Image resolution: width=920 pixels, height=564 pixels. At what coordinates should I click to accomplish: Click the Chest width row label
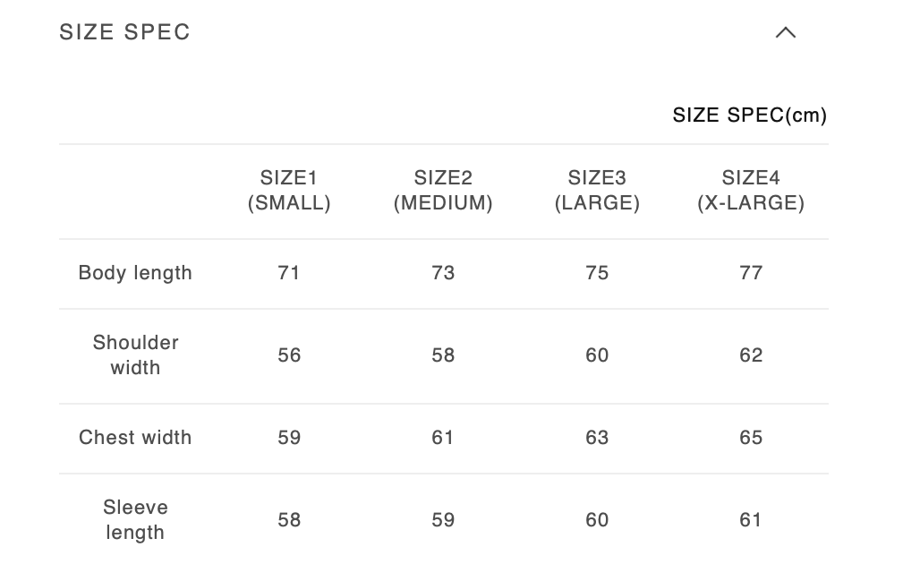135,438
